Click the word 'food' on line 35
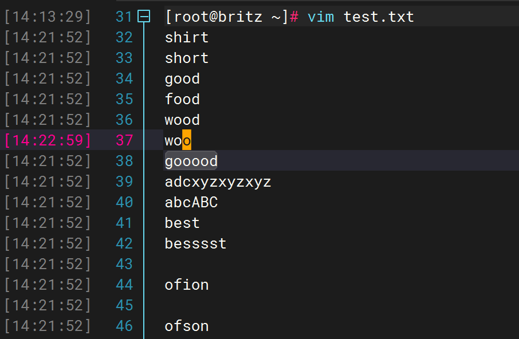Image resolution: width=519 pixels, height=339 pixels. click(182, 99)
